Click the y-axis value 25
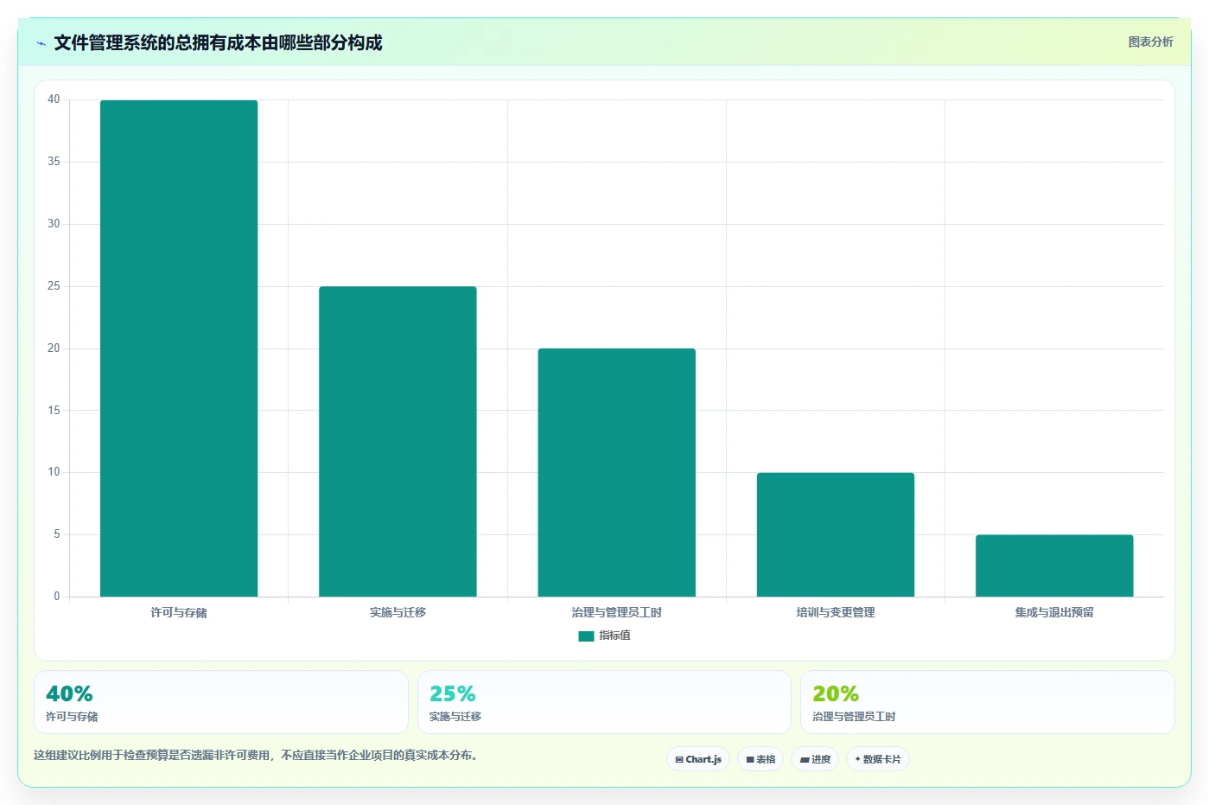The height and width of the screenshot is (805, 1209). pos(54,286)
